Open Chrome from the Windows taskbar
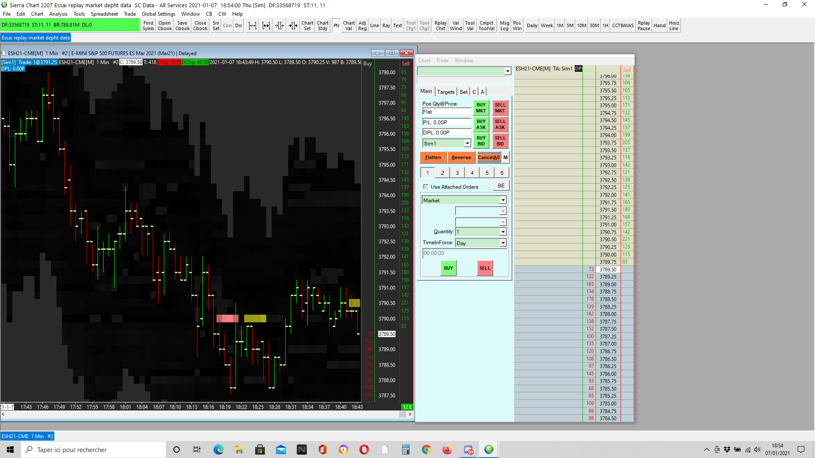Viewport: 815px width, 458px height. tap(426, 450)
